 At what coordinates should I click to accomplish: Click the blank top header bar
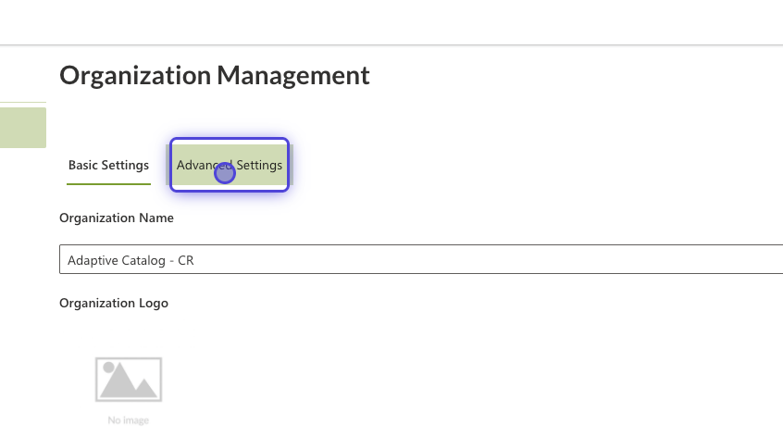[391, 22]
